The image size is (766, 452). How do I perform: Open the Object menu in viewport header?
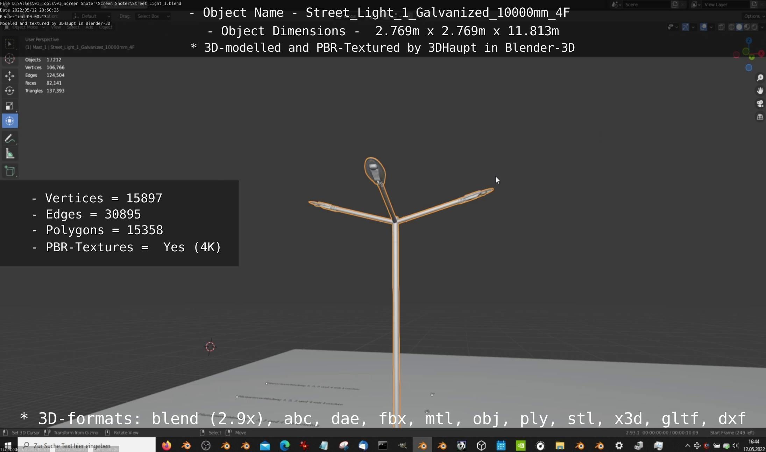[106, 27]
